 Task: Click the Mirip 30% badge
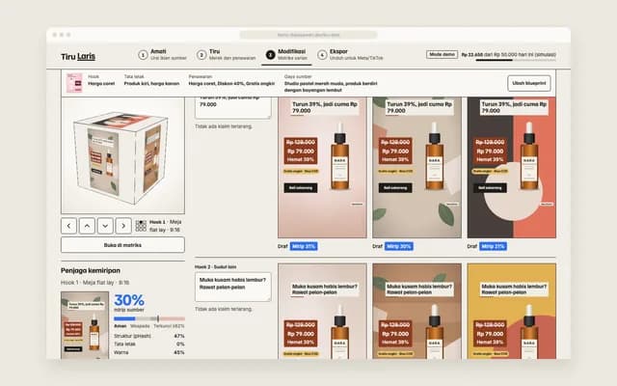click(x=398, y=246)
